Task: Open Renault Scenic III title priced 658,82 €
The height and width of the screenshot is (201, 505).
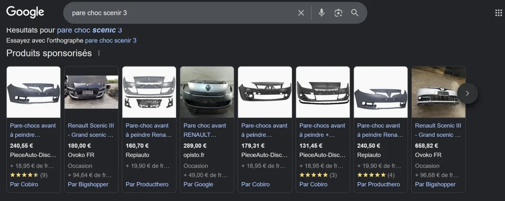Action: click(438, 130)
